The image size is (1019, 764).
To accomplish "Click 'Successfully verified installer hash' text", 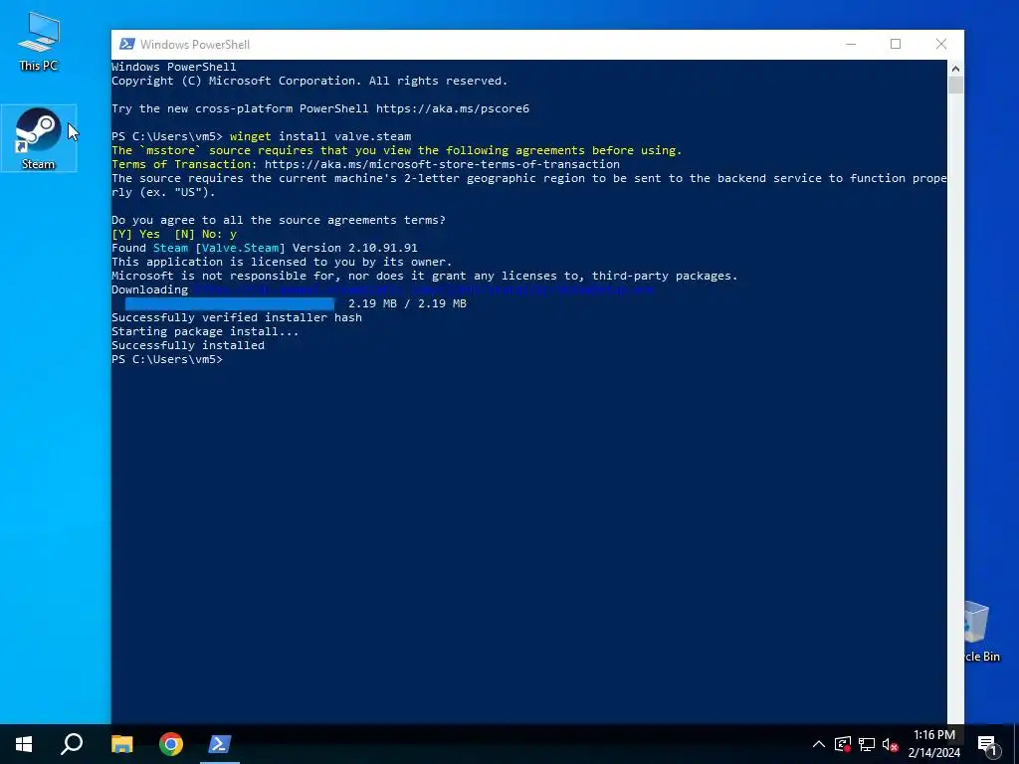I will click(x=237, y=317).
